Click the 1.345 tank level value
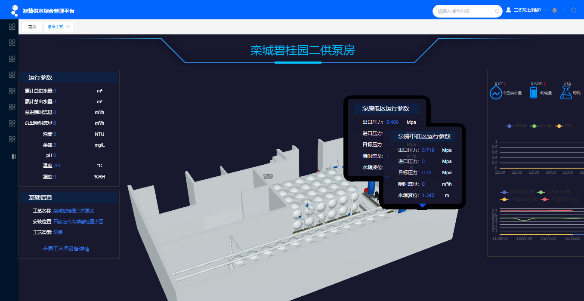This screenshot has height=301, width=584. (x=428, y=195)
